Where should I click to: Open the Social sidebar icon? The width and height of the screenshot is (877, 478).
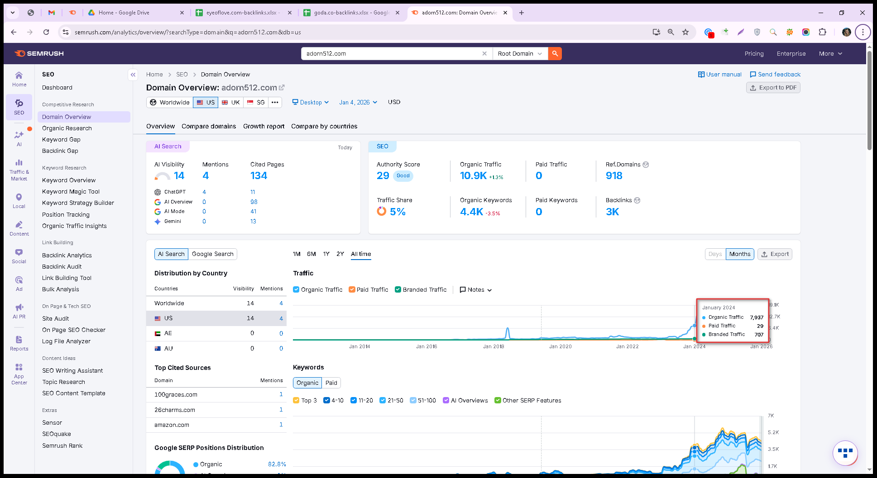click(19, 256)
